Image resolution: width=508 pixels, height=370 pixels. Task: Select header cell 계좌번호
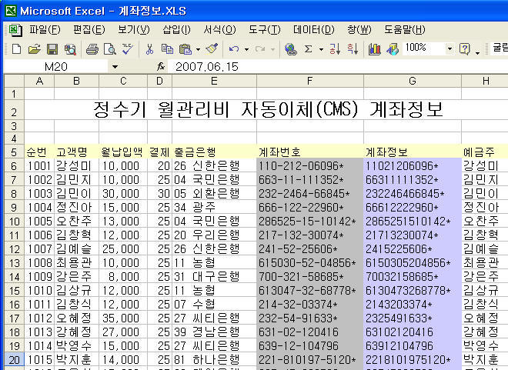click(310, 152)
